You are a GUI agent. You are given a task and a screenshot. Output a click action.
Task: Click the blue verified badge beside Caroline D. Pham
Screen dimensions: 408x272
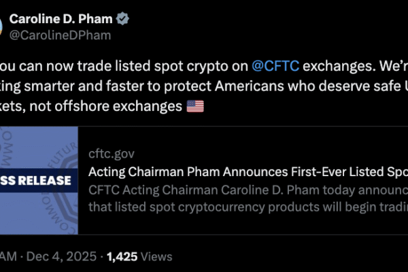(x=118, y=18)
